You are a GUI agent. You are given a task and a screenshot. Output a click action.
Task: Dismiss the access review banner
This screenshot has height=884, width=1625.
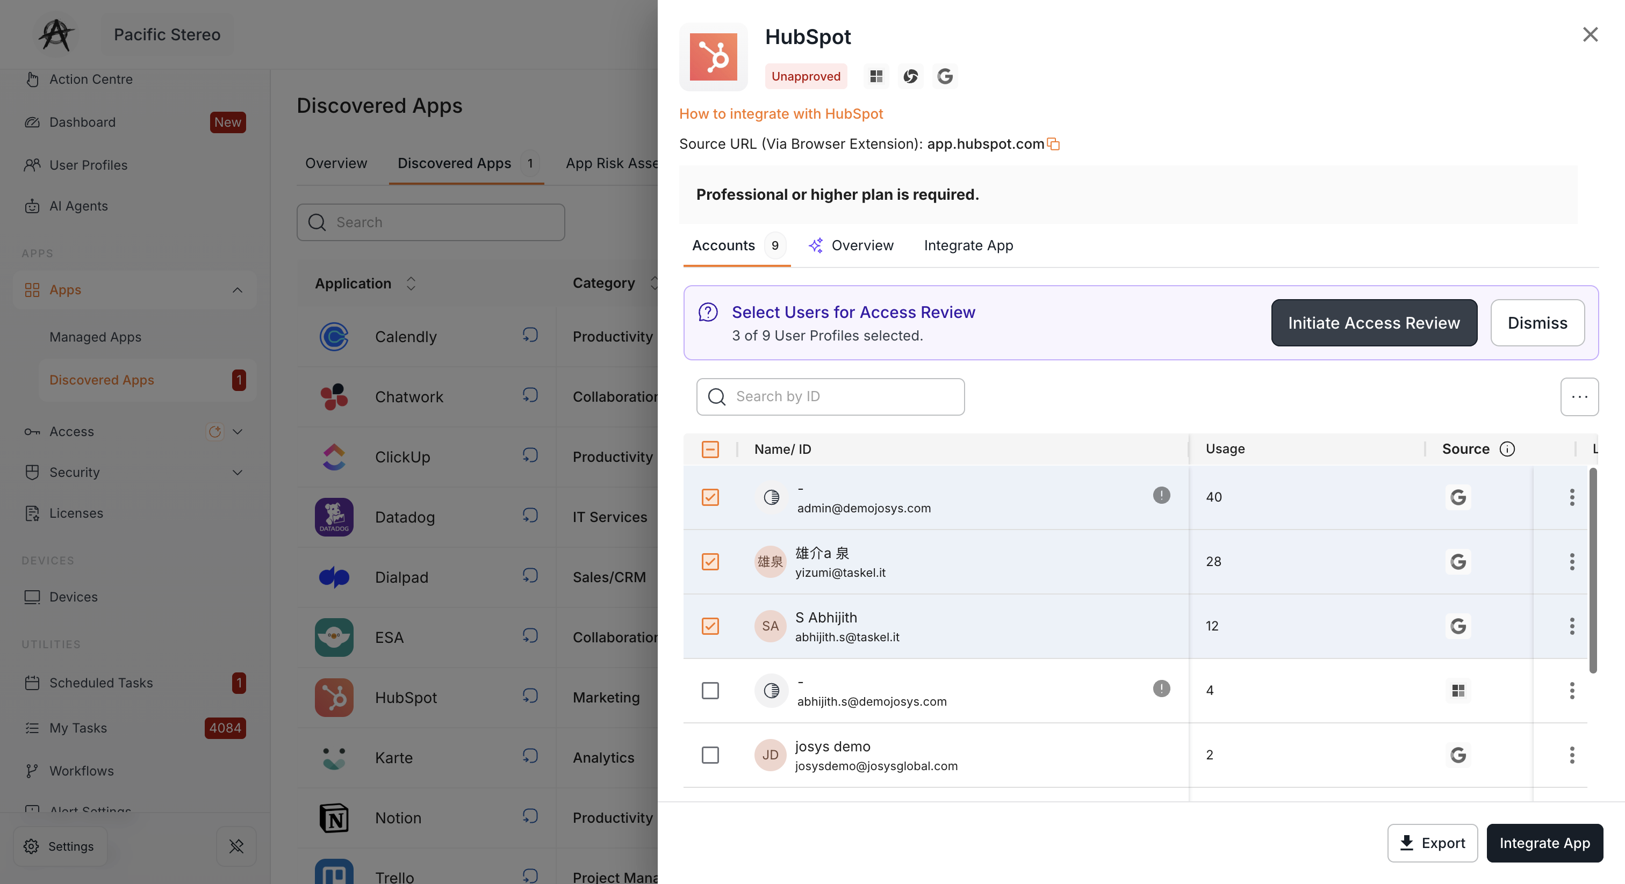(x=1537, y=323)
